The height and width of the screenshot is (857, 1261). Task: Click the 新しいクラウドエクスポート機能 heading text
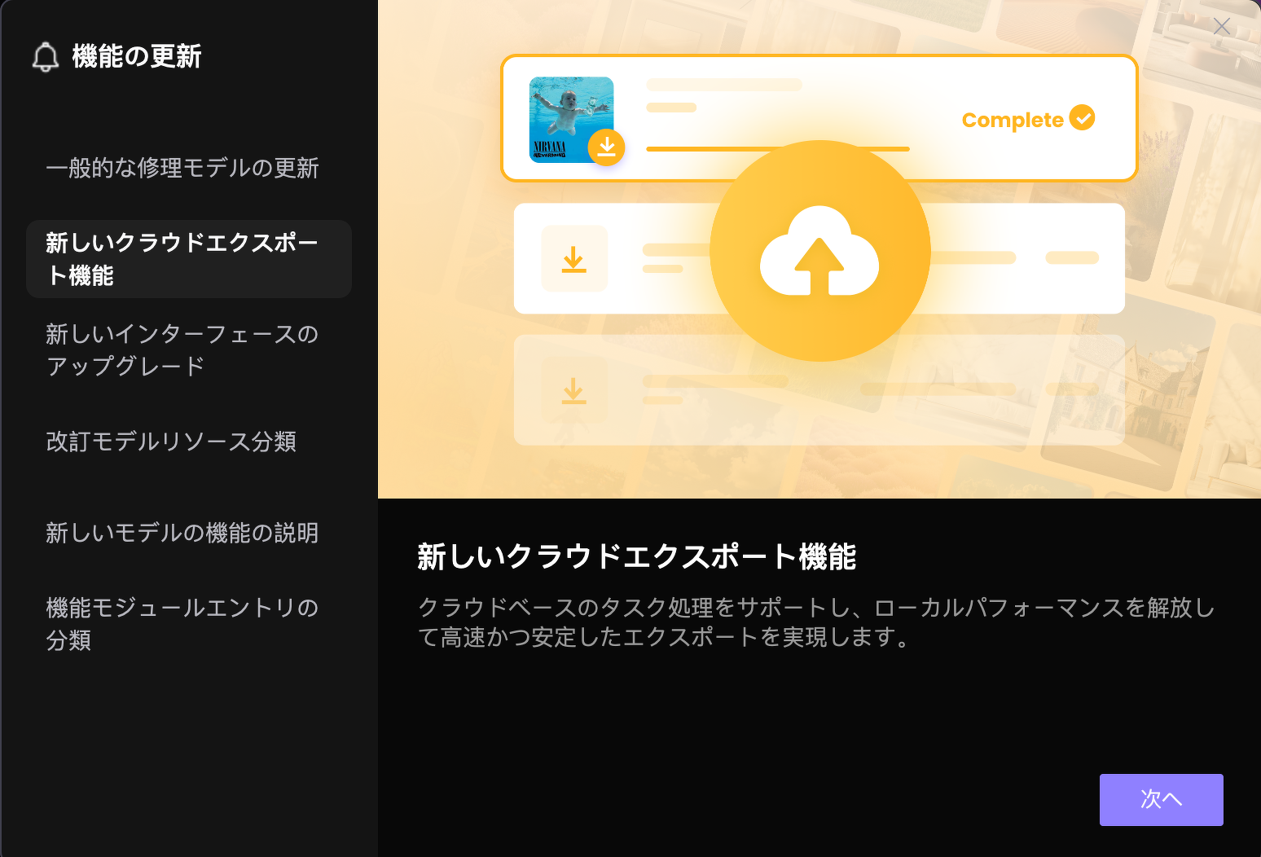click(x=636, y=557)
